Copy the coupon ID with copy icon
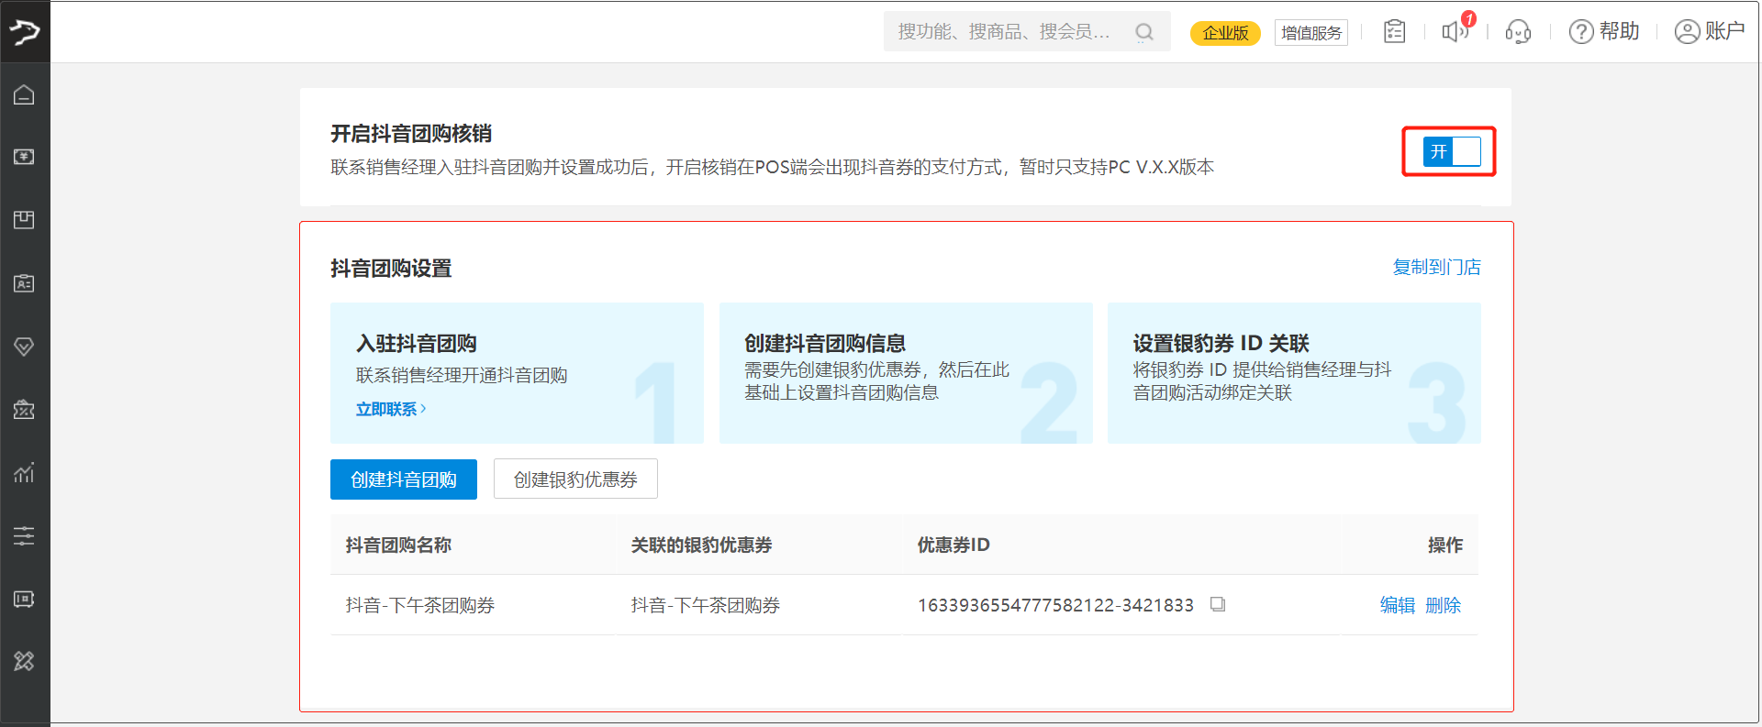This screenshot has height=727, width=1762. point(1218,604)
